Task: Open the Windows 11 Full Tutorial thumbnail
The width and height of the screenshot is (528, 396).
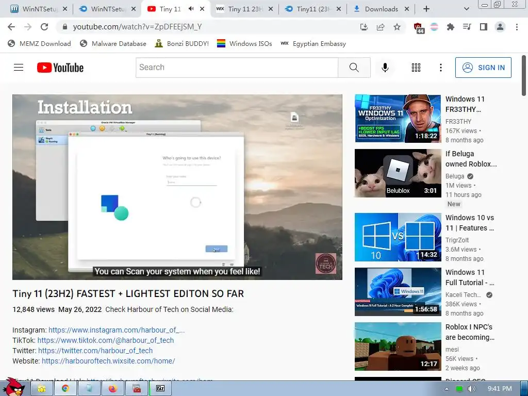Action: [x=398, y=292]
